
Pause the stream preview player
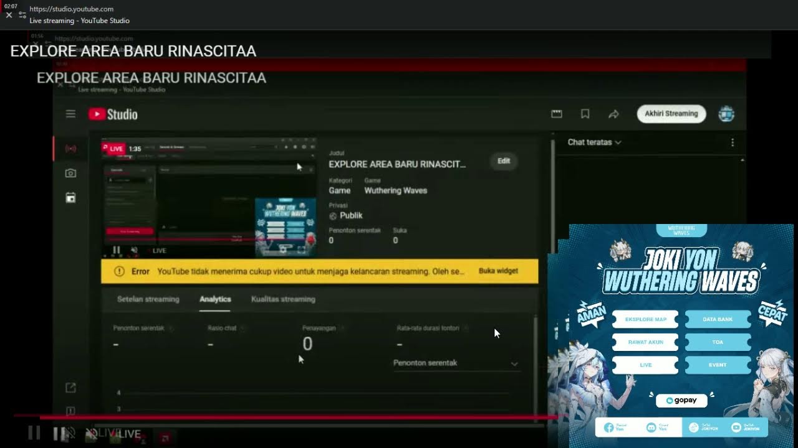[x=116, y=250]
